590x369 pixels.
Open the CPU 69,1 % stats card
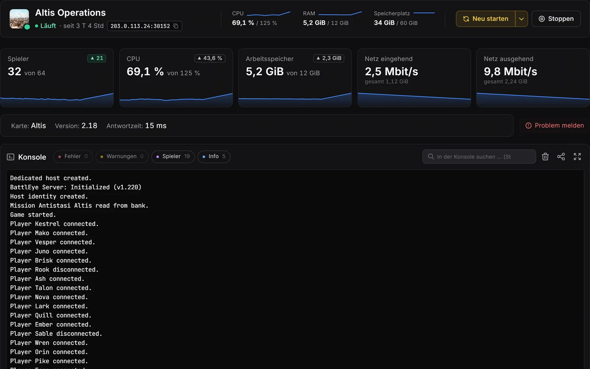point(176,78)
